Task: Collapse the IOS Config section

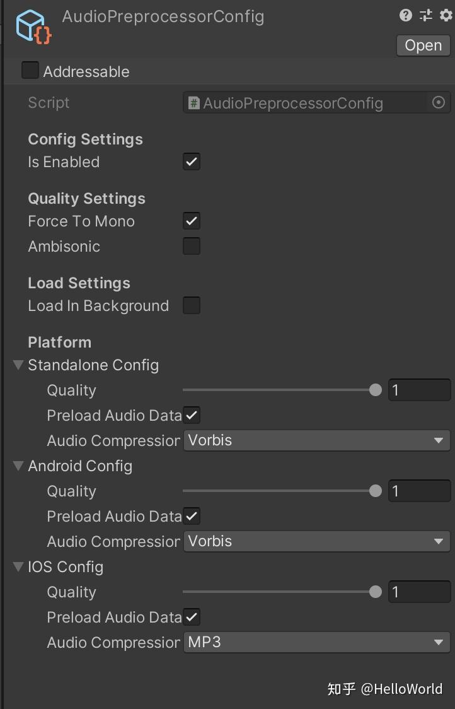Action: click(x=18, y=566)
